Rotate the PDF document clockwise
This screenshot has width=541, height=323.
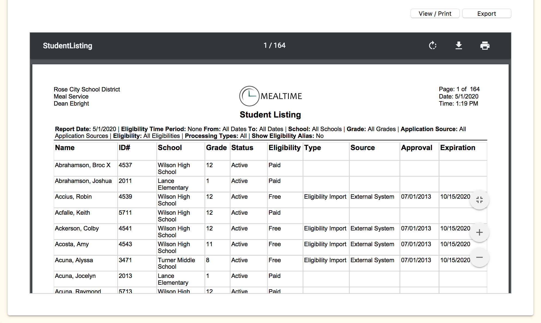point(432,46)
